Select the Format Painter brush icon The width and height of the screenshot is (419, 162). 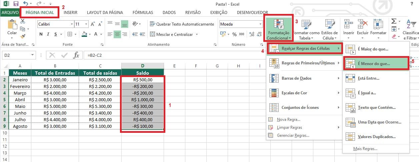[x=23, y=36]
